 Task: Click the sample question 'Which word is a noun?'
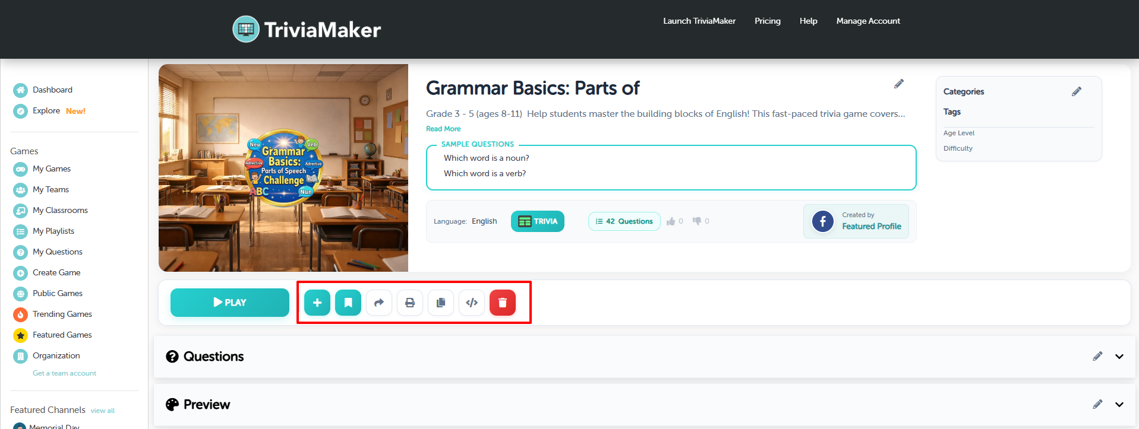(x=486, y=158)
